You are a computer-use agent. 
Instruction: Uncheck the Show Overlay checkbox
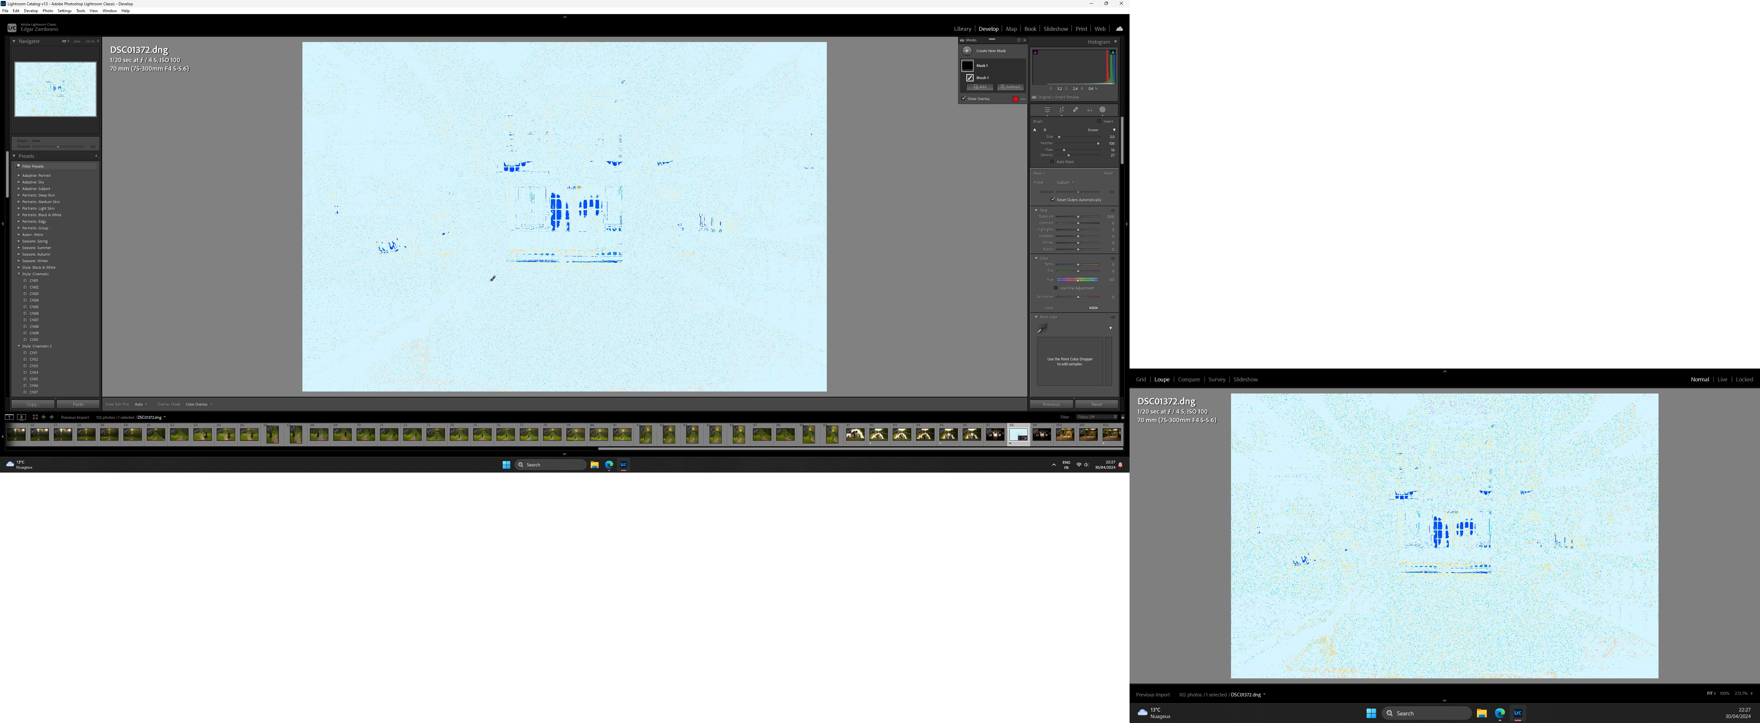point(964,98)
